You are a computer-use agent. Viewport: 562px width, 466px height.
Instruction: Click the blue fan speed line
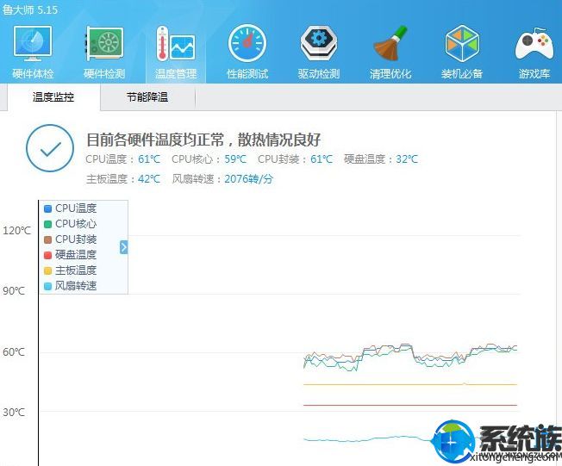pos(365,438)
